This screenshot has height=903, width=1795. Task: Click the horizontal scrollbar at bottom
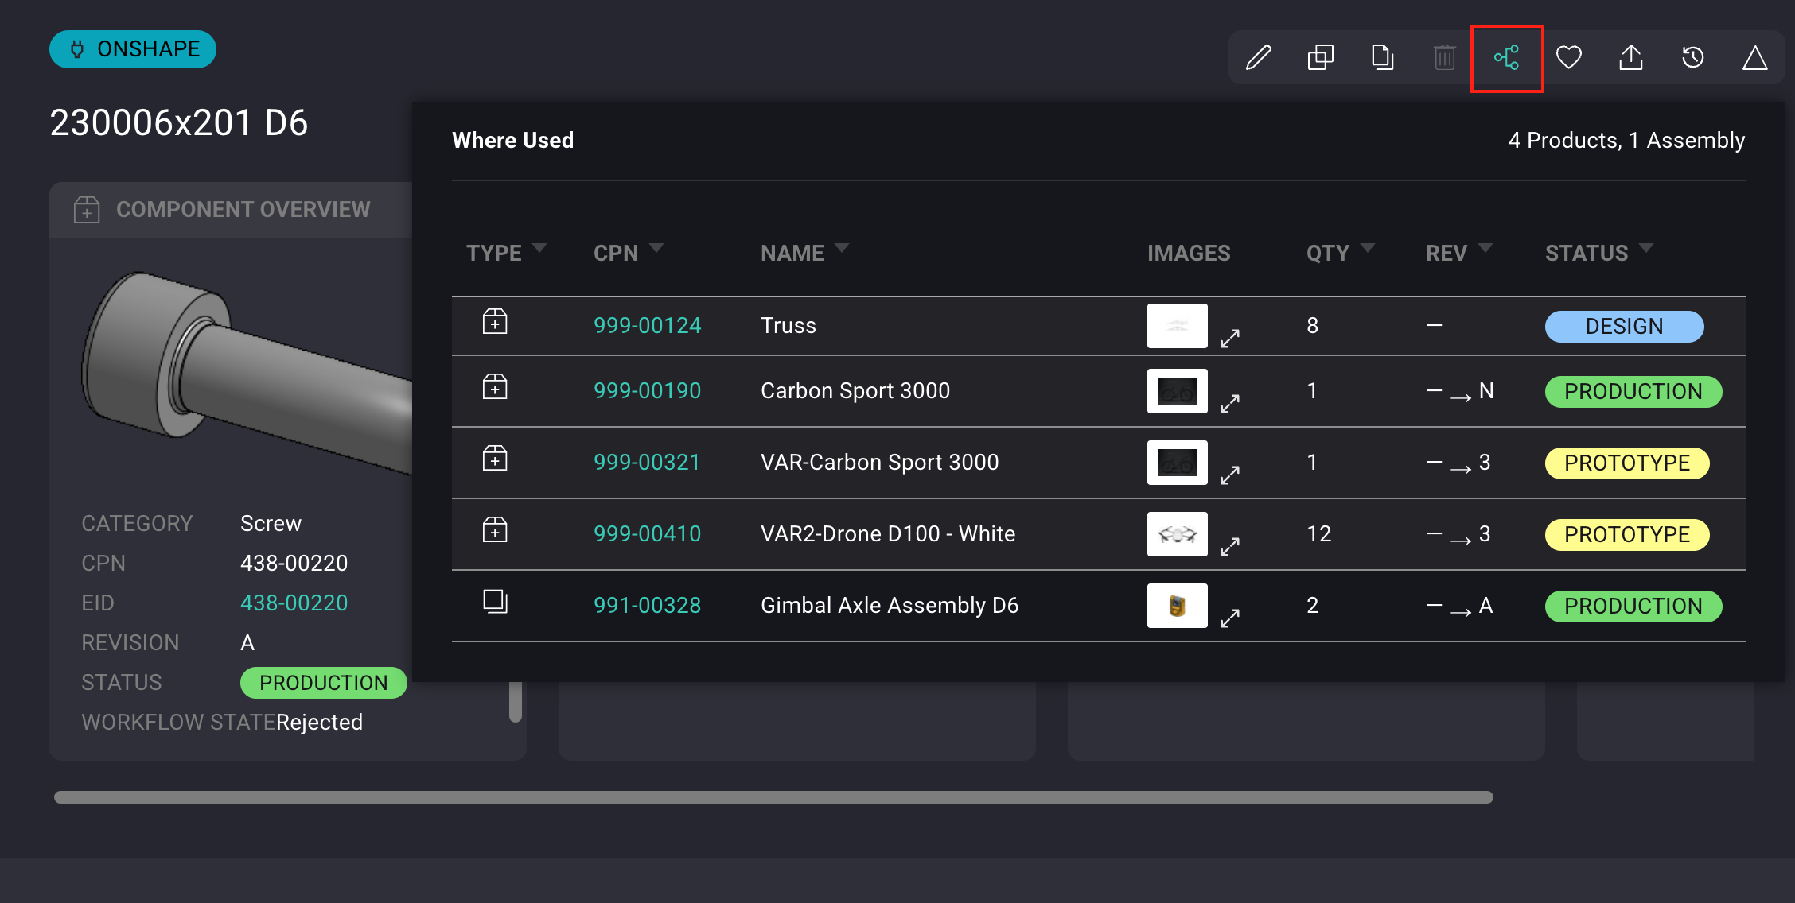pyautogui.click(x=773, y=797)
